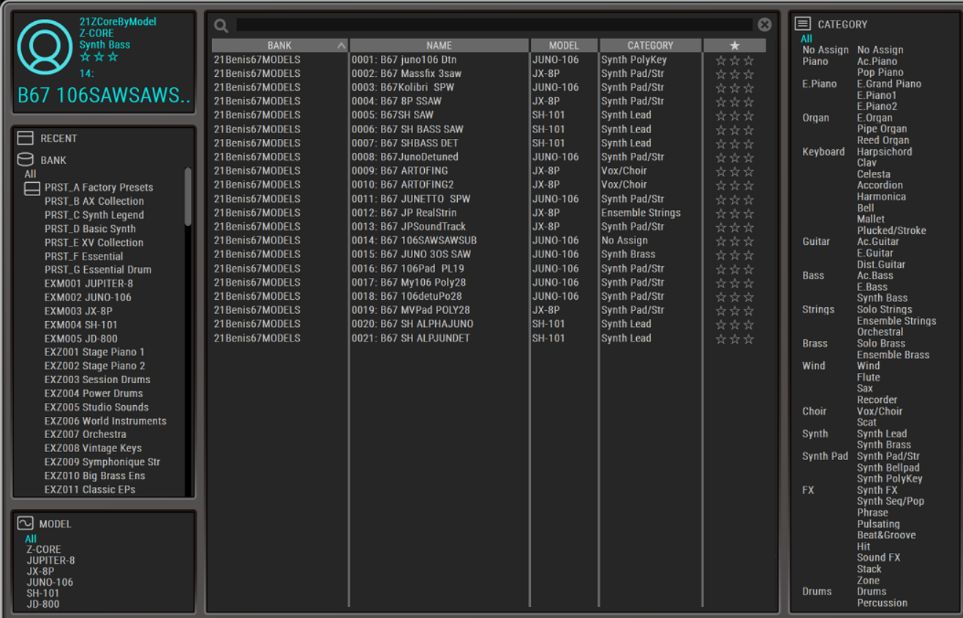Screen dimensions: 963x618
Task: Filter by Synth Pad/Str category
Action: [888, 456]
